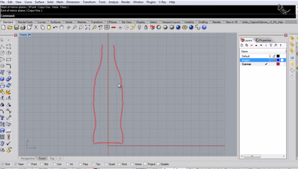Open a file with the folder icon
This screenshot has width=298, height=169.
pyautogui.click(x=10, y=27)
